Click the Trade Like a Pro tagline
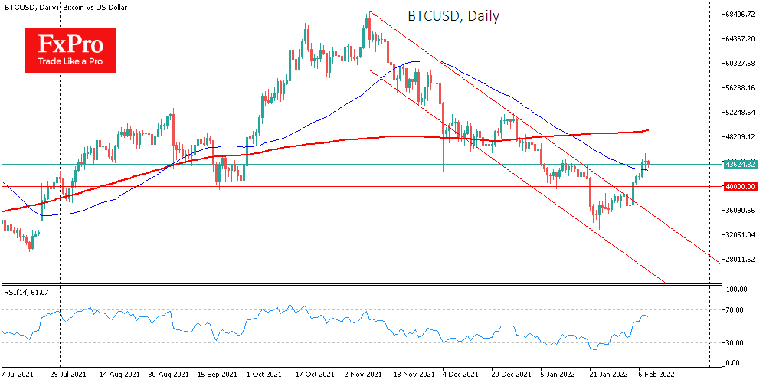The height and width of the screenshot is (383, 766). pyautogui.click(x=70, y=62)
